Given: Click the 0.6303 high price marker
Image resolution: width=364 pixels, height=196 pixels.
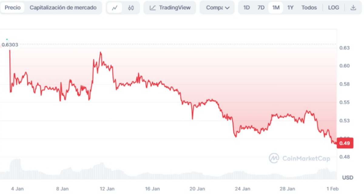Looking at the screenshot, I should pyautogui.click(x=10, y=45).
